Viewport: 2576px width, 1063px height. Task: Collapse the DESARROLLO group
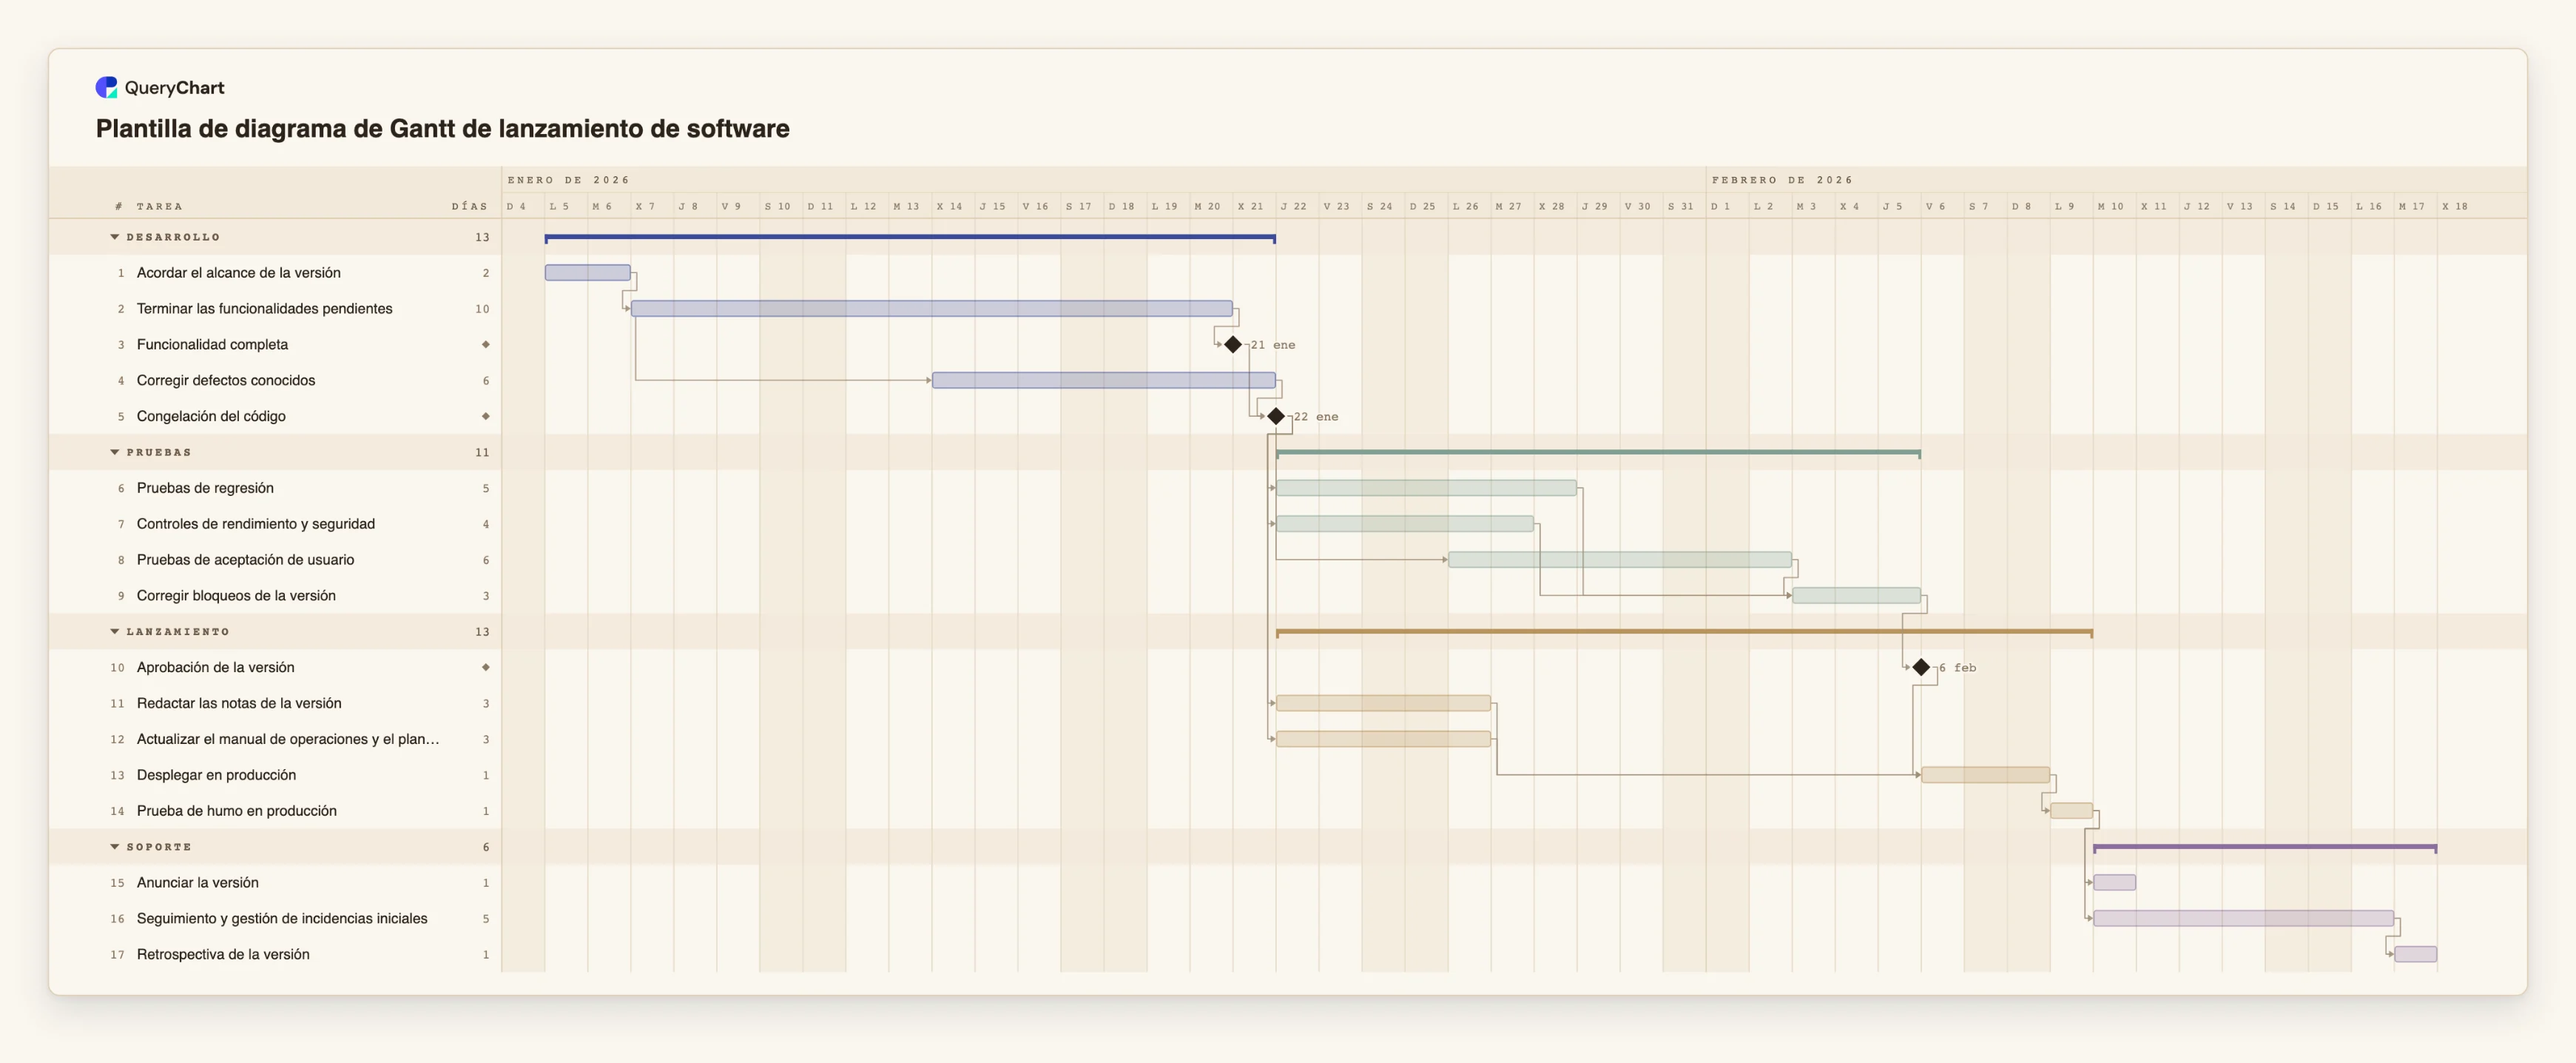click(115, 237)
